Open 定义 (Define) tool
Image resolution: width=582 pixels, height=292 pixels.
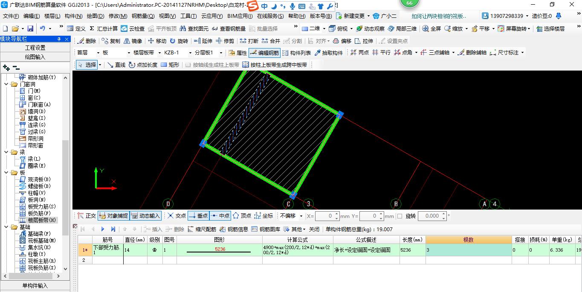coord(76,28)
